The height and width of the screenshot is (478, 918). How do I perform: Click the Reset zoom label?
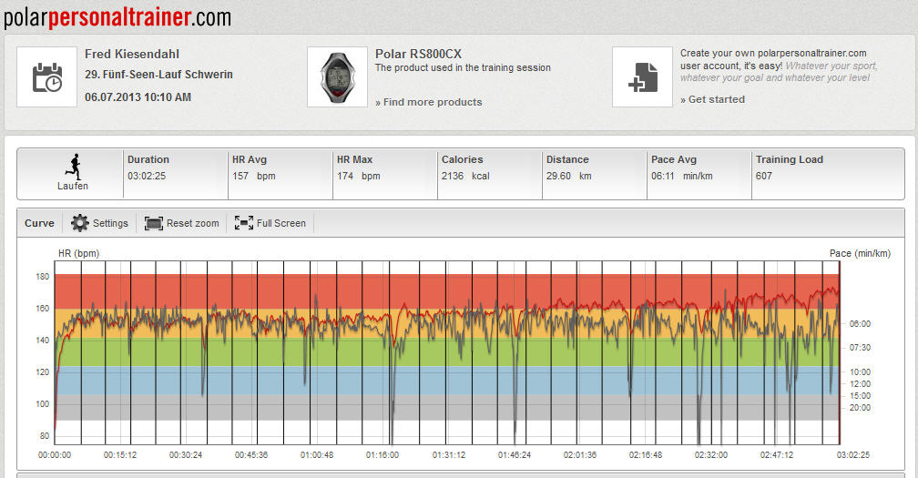[x=193, y=223]
